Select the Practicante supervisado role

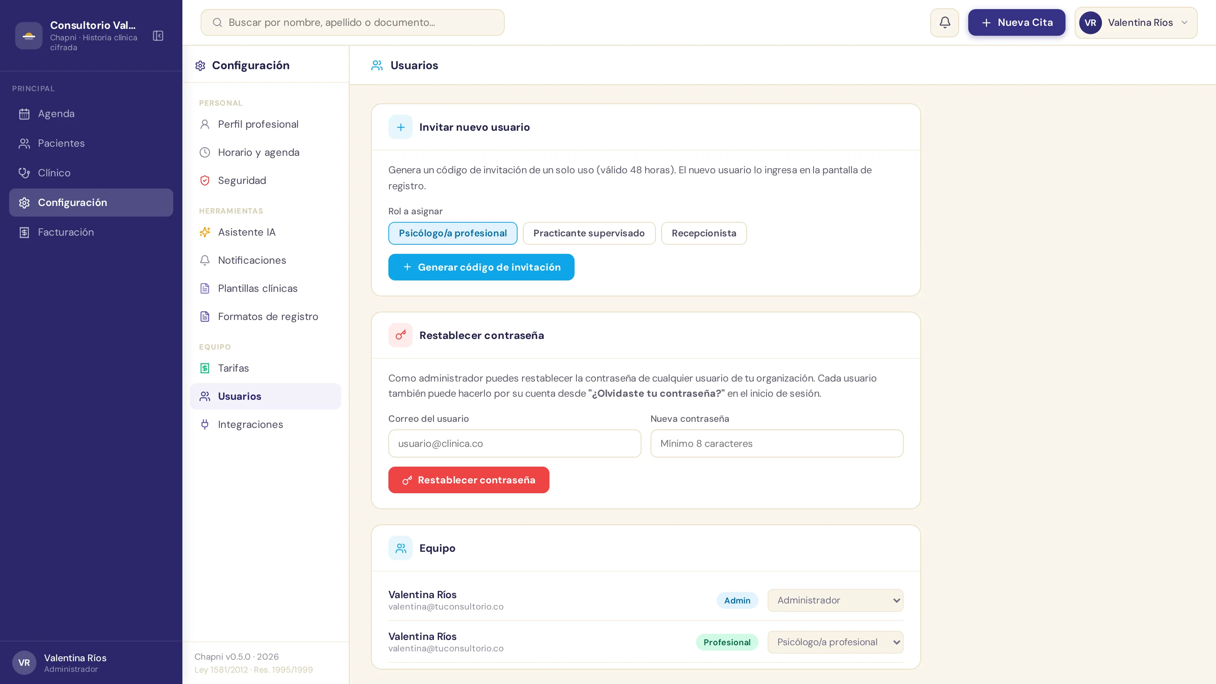coord(589,233)
